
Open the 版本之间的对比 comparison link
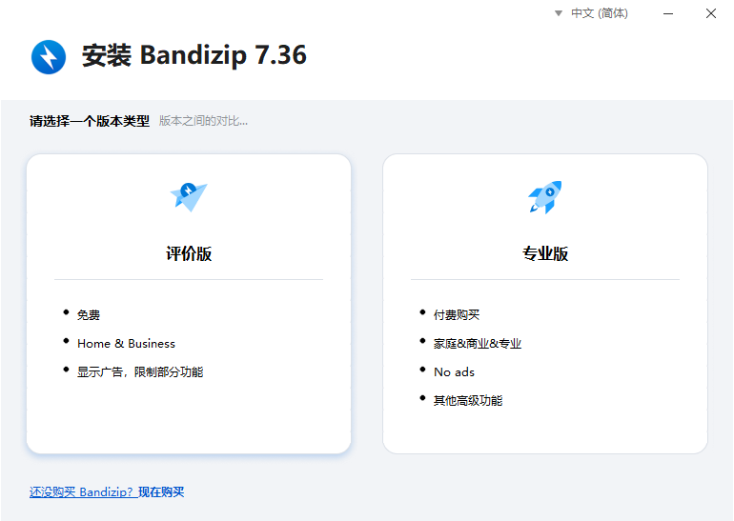tap(203, 121)
